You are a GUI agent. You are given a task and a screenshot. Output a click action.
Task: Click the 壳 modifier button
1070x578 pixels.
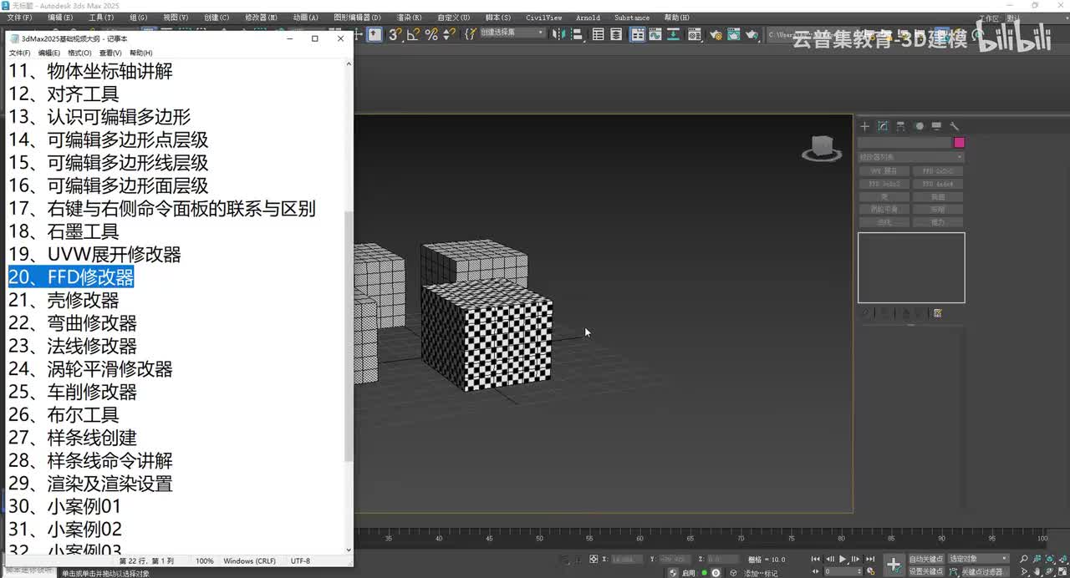pos(884,197)
